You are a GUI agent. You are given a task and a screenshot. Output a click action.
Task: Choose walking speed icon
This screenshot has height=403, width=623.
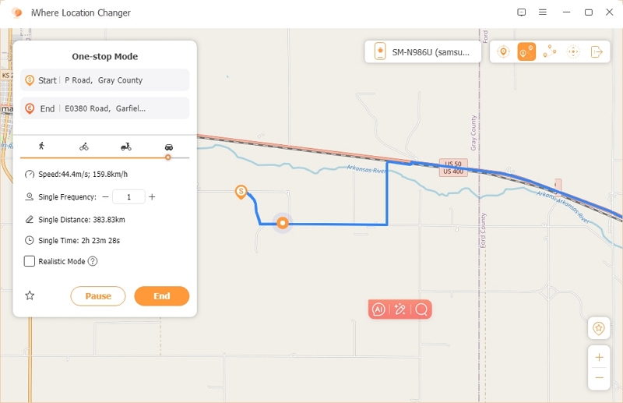(x=41, y=146)
